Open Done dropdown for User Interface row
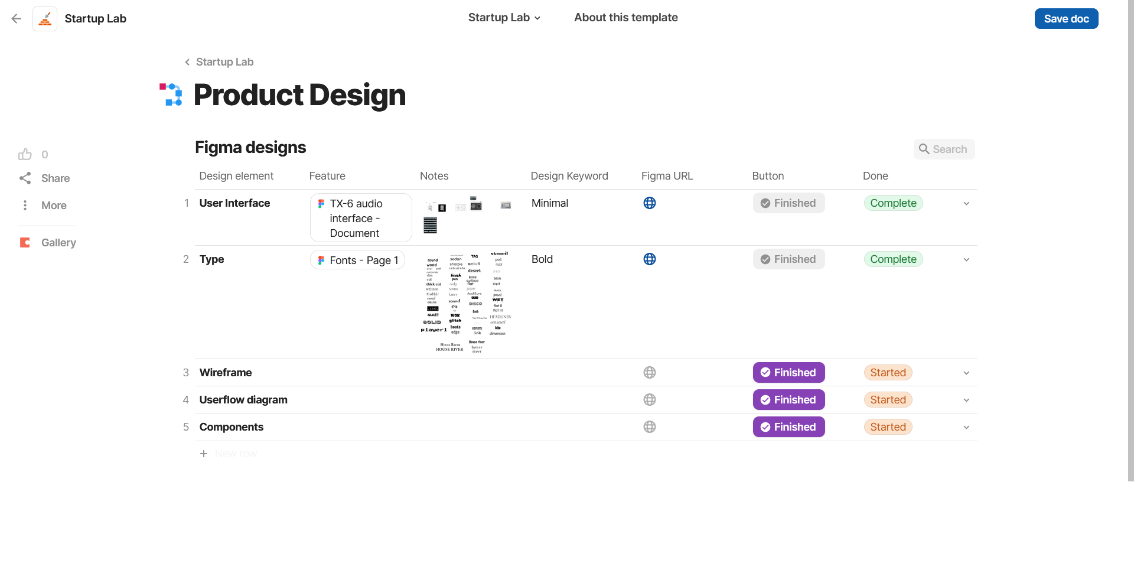Viewport: 1134px width, 570px height. click(966, 204)
